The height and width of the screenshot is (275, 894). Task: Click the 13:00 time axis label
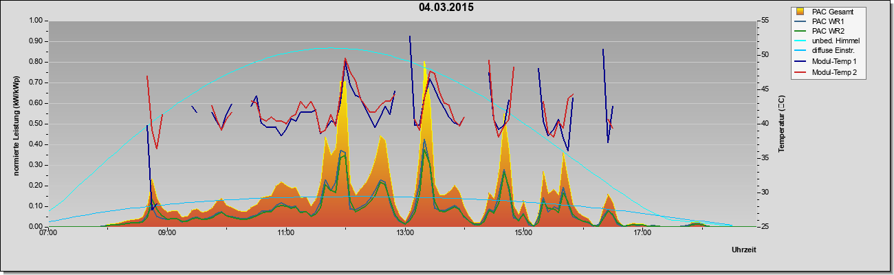pos(405,234)
